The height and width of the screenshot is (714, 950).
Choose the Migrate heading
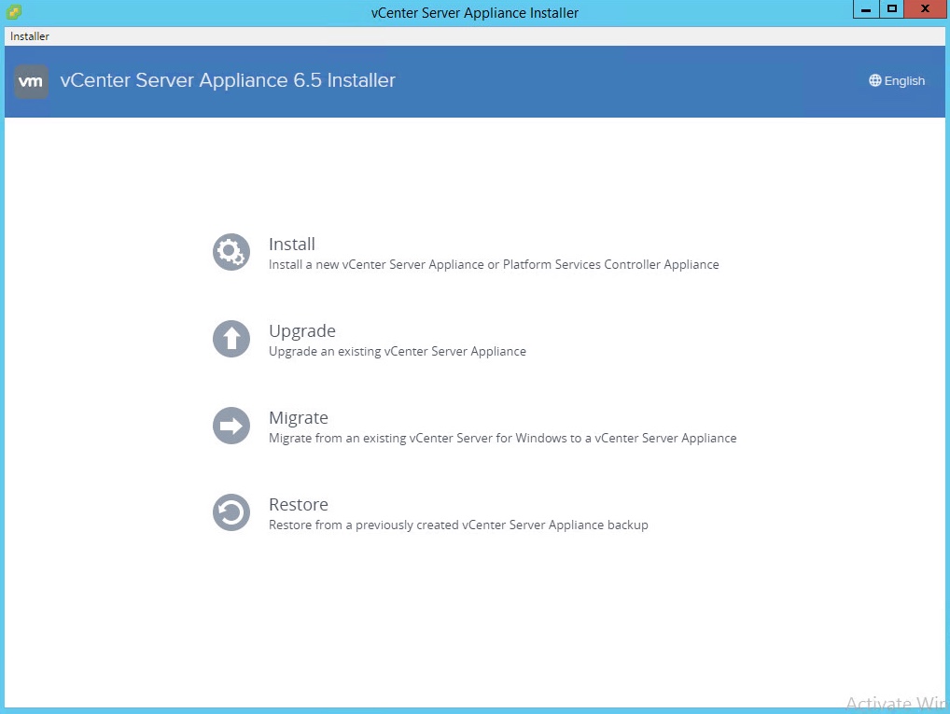pos(299,418)
